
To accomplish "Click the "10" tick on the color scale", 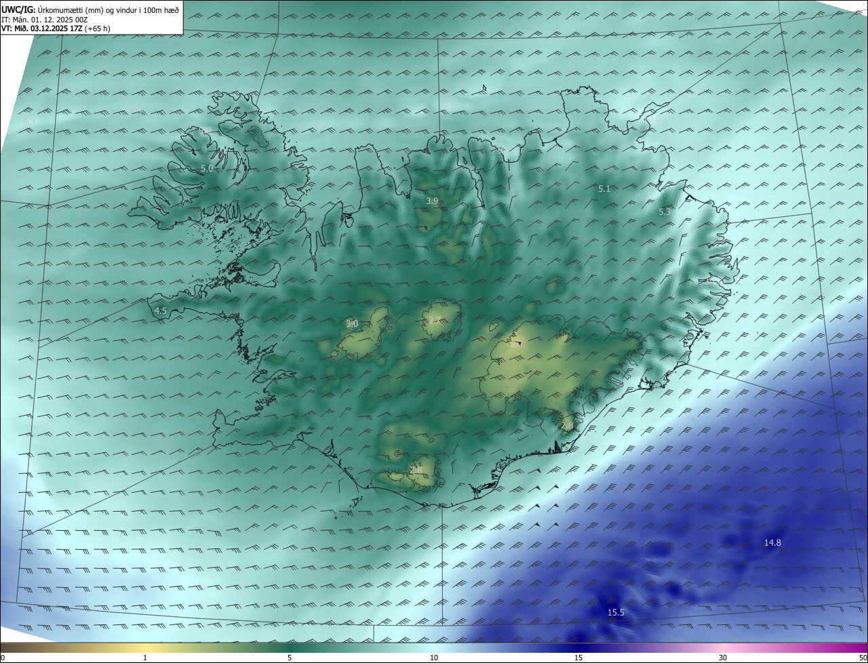I will pyautogui.click(x=434, y=658).
